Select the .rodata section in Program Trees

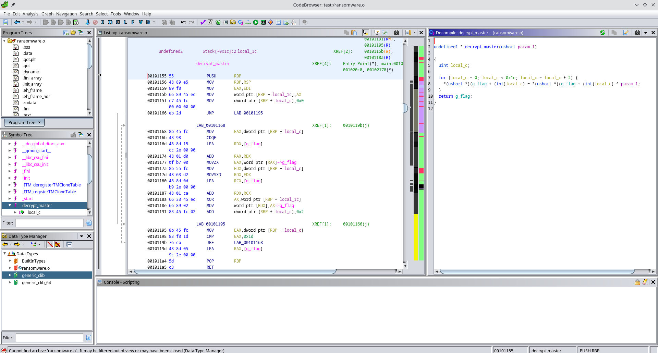(x=29, y=102)
